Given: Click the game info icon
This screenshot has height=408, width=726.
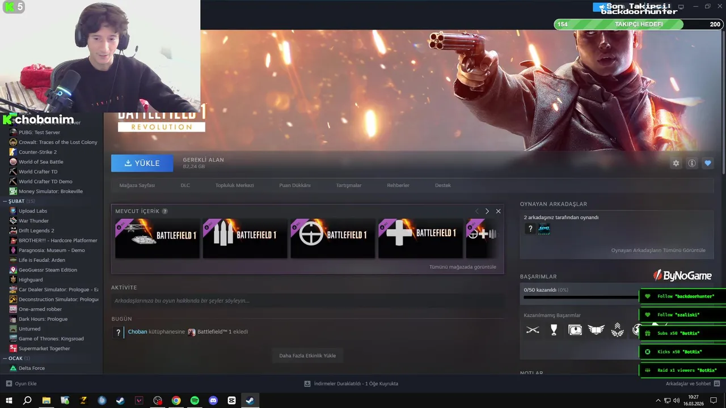Looking at the screenshot, I should click(x=692, y=163).
